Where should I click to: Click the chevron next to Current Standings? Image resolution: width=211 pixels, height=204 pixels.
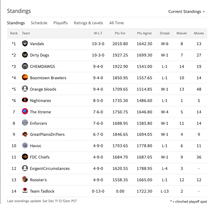tap(204, 12)
